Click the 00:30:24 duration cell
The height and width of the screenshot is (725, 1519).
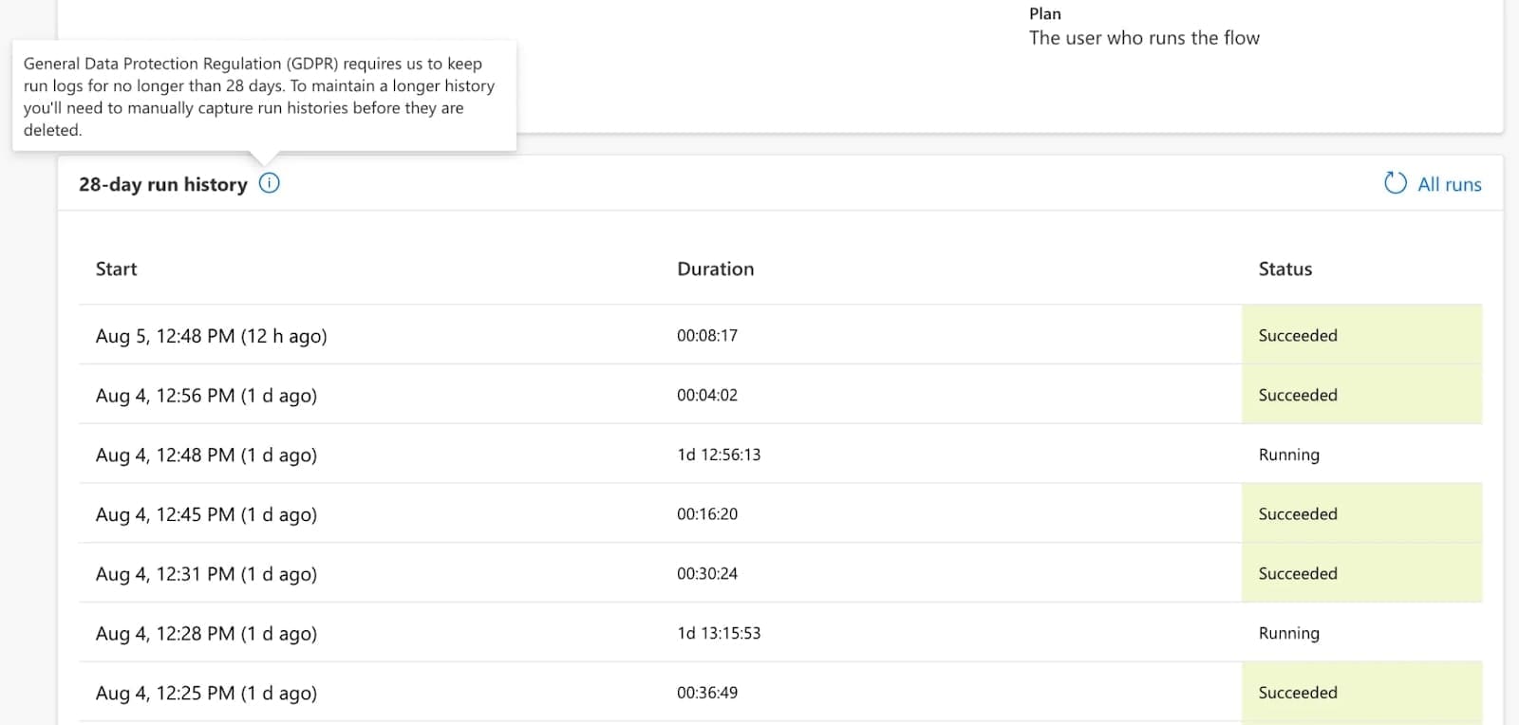click(x=707, y=573)
